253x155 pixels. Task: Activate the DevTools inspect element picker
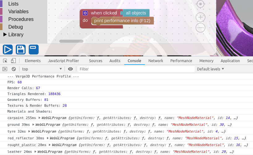5,61
